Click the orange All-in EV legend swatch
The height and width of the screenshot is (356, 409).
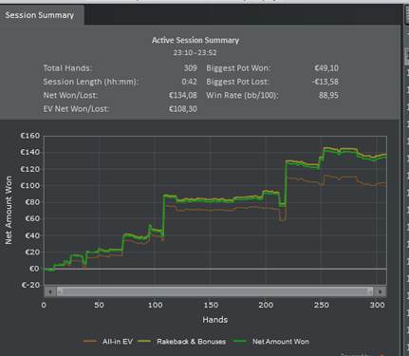[90, 342]
